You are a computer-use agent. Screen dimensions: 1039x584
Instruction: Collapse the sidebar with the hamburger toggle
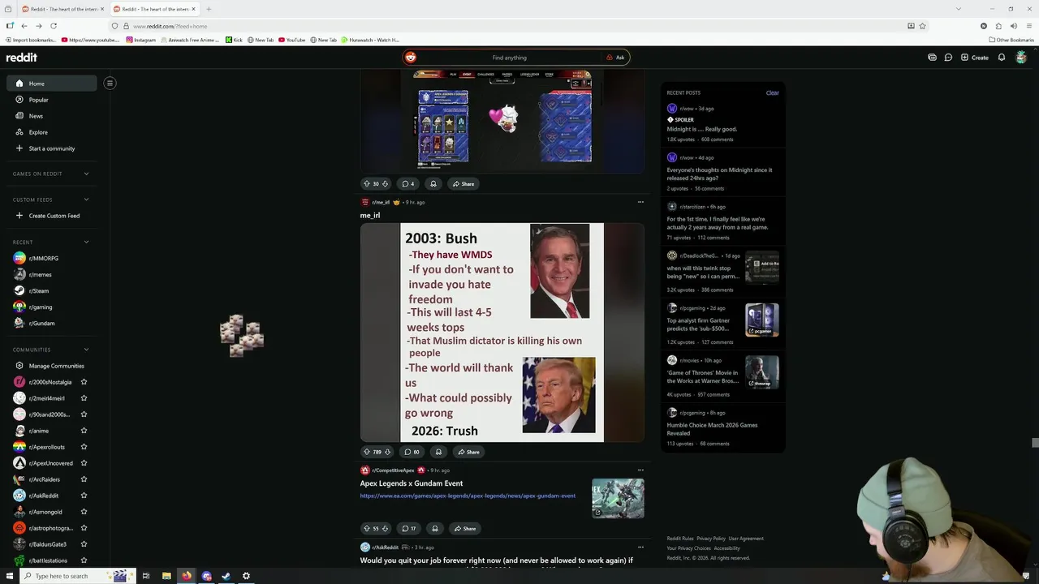click(110, 83)
